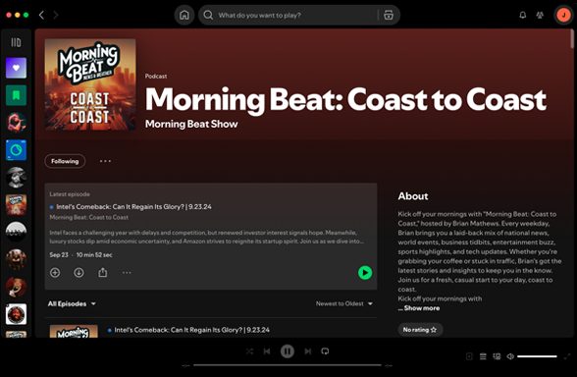Skip to previous track
Viewport: 577px width, 377px height.
point(267,351)
